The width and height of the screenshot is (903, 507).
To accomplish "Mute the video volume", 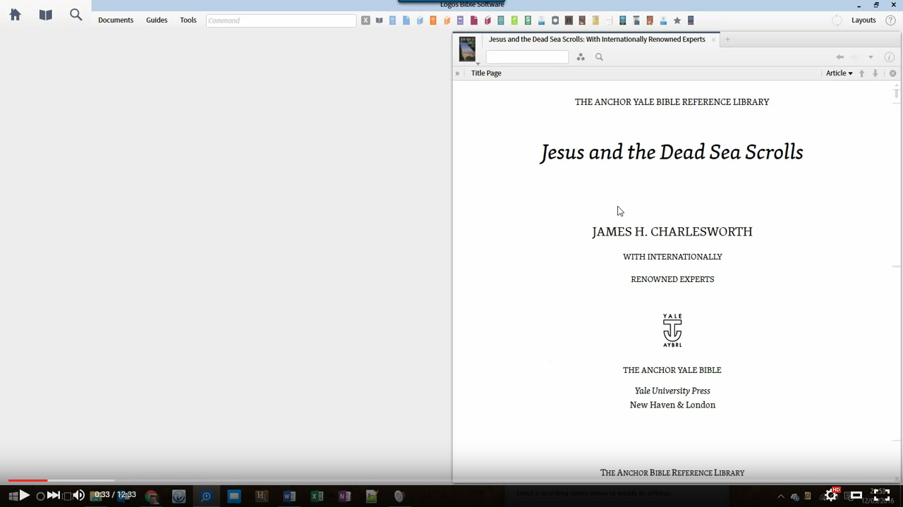I will coord(78,495).
